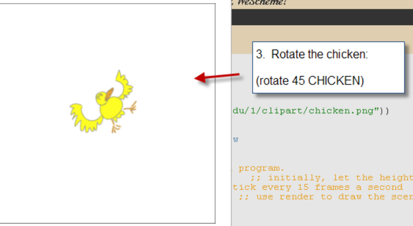Click the chicken's raised upper wing
The width and height of the screenshot is (413, 226).
[x=124, y=84]
